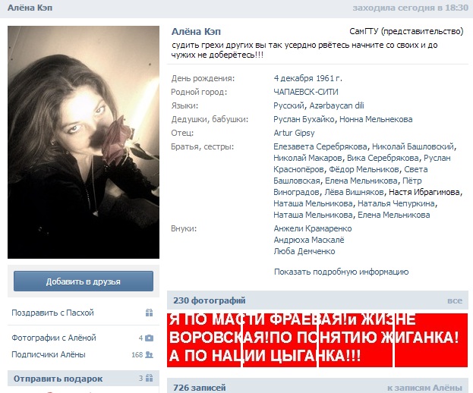This screenshot has width=473, height=393.
Task: Open Наталья Чепуркина profile
Action: pos(396,204)
